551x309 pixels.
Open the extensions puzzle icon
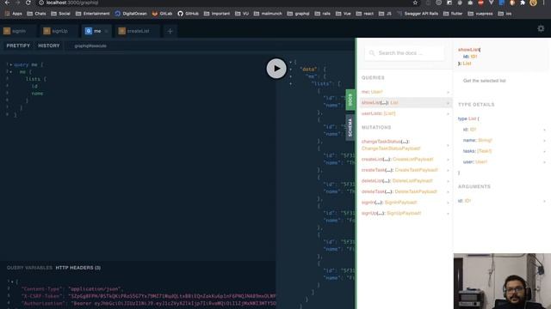coord(523,3)
